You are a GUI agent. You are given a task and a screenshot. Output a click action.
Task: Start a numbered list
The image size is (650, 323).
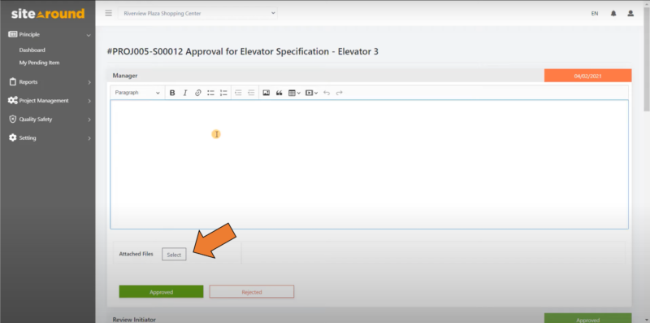coord(223,93)
